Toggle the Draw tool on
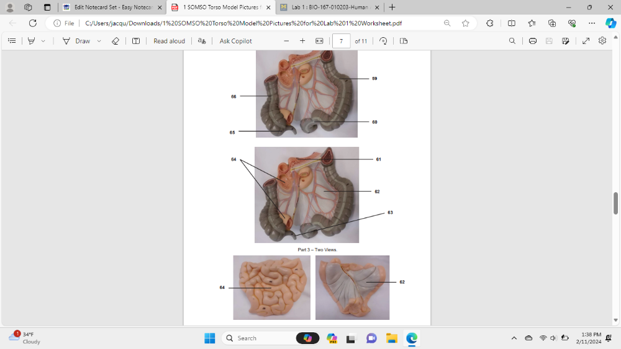621x349 pixels. point(76,41)
